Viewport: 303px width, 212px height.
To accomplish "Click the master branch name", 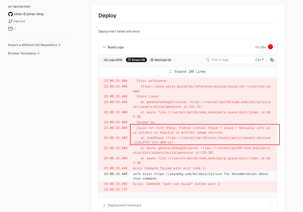I will 19,21.
